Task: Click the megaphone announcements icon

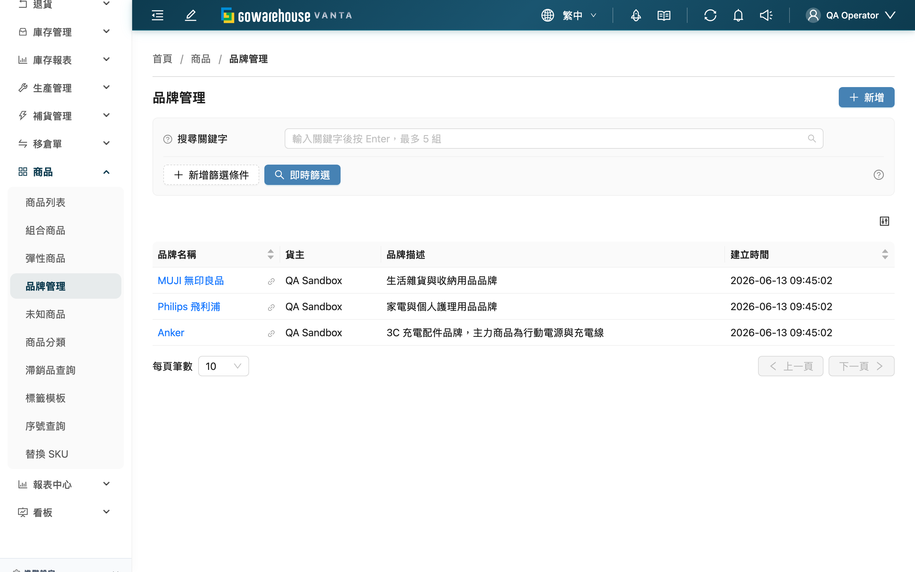Action: coord(766,16)
